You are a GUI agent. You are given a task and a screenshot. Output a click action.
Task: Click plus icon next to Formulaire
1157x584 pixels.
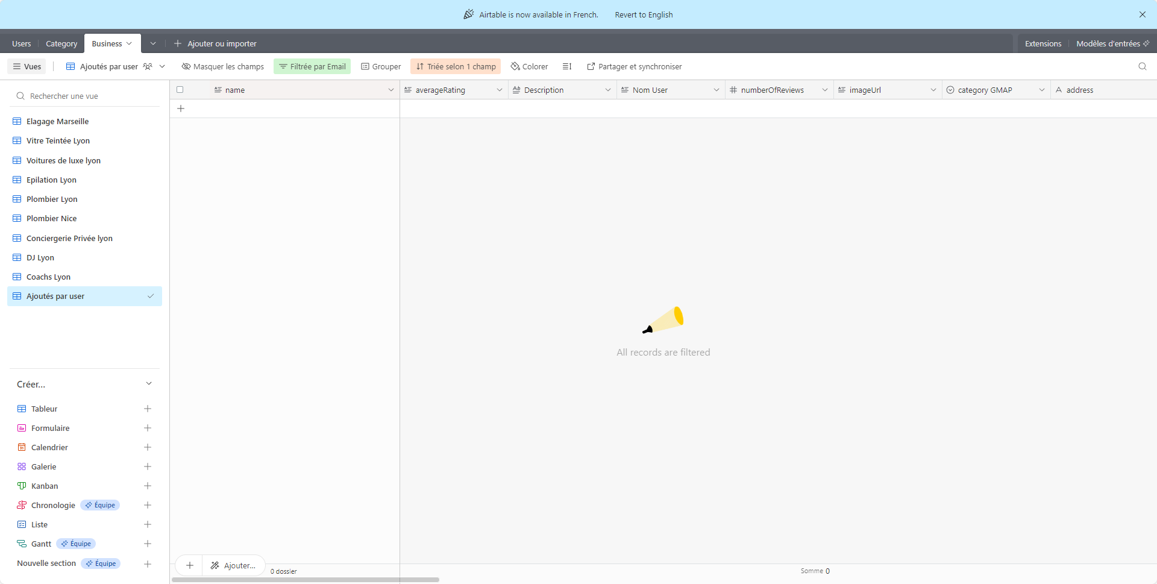tap(148, 428)
